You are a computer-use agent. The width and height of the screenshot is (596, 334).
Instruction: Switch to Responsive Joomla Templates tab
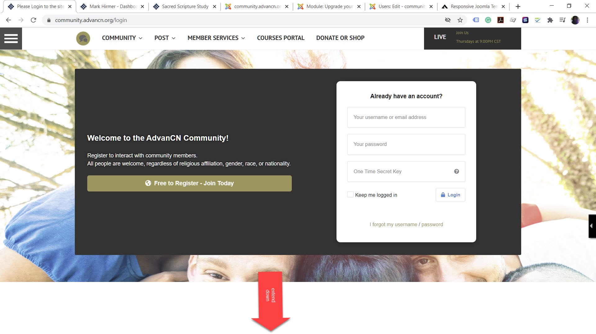coord(473,7)
